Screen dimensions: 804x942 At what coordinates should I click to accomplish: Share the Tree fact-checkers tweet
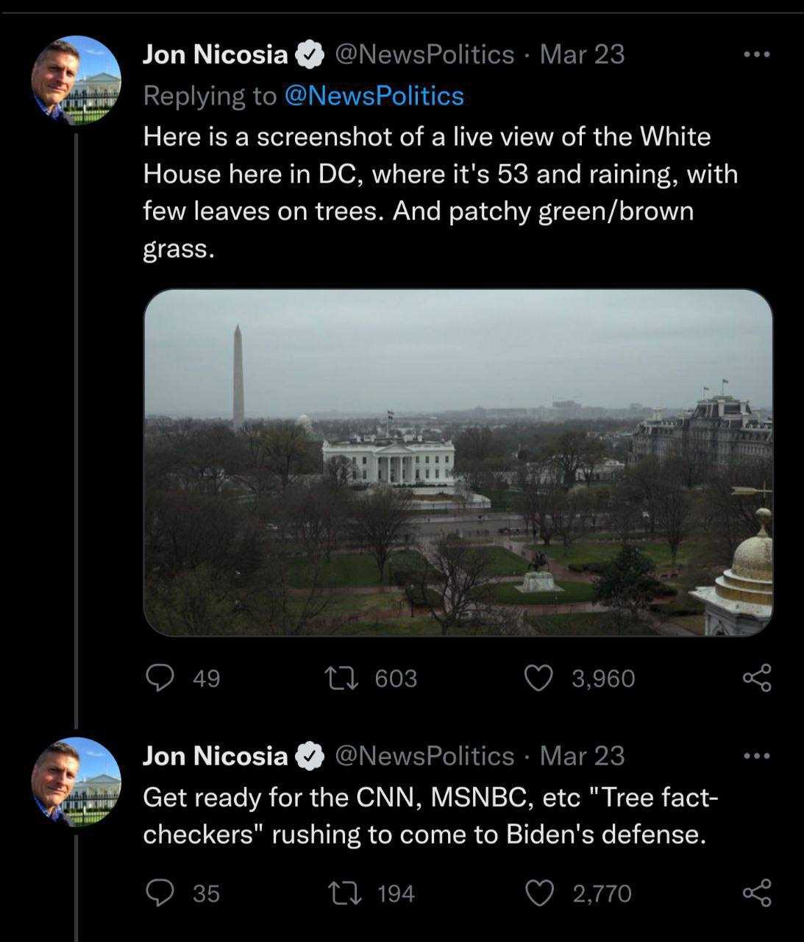(757, 893)
